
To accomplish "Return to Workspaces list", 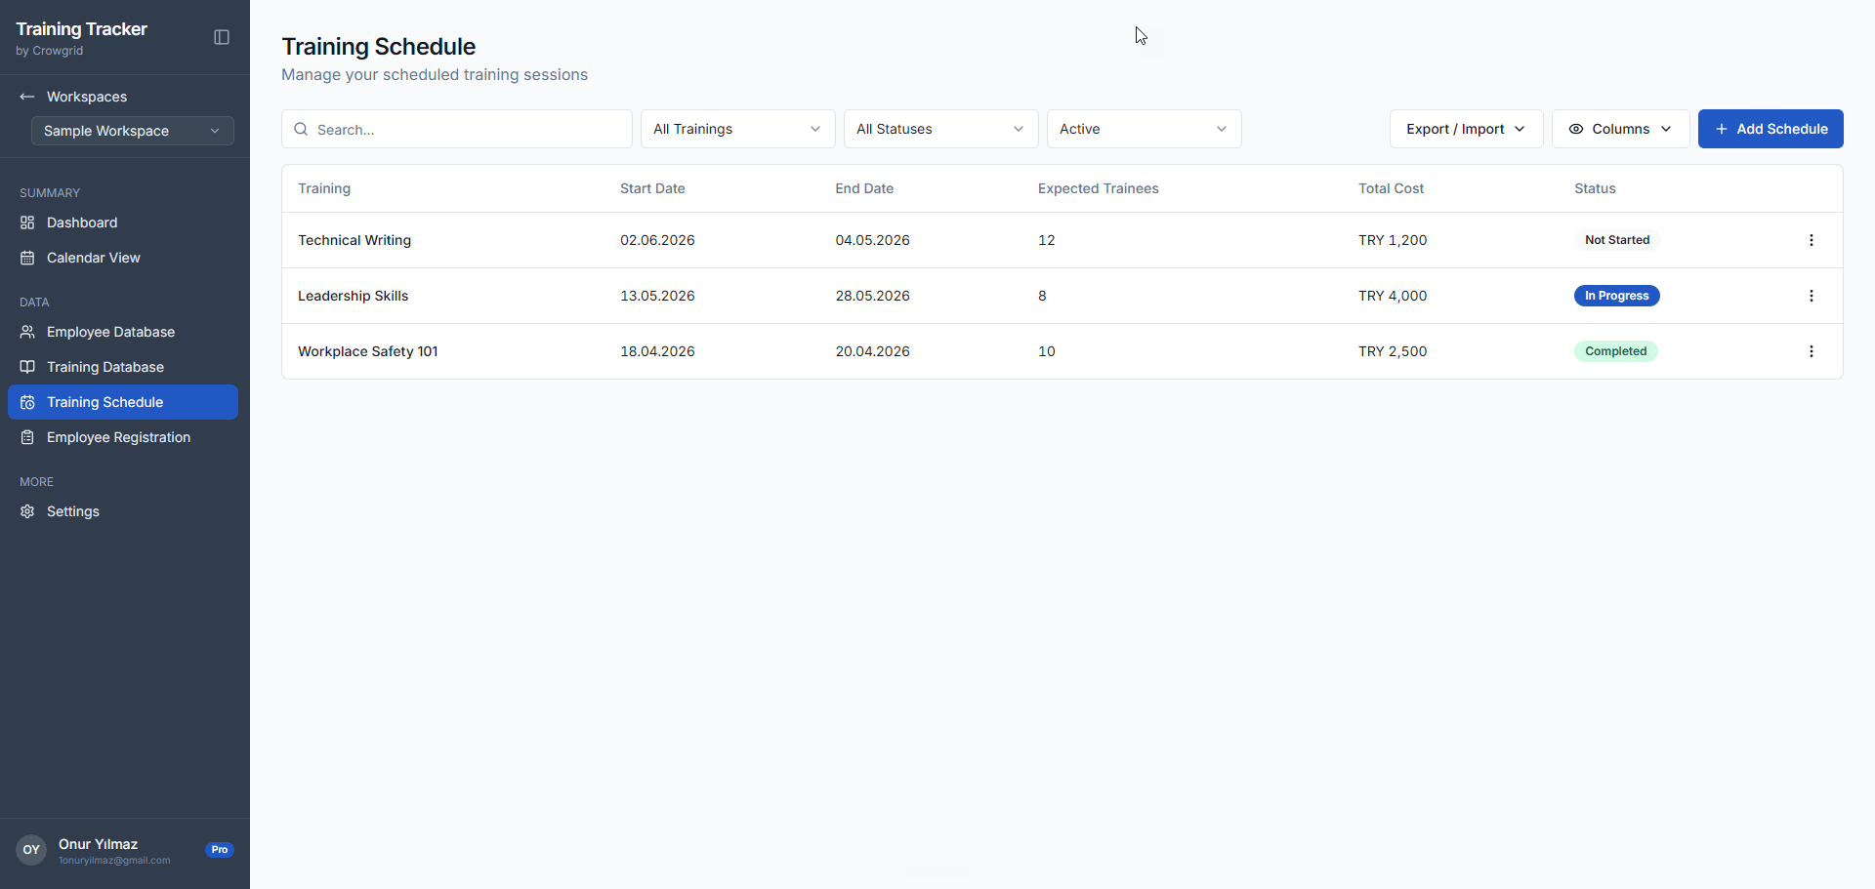I will pyautogui.click(x=87, y=97).
